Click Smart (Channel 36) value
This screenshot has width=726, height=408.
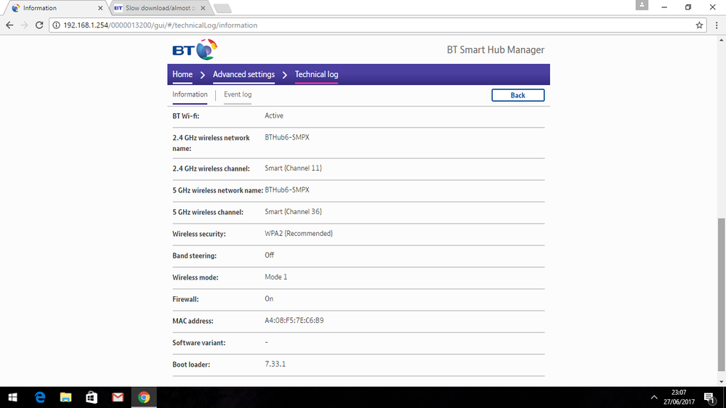[x=293, y=212]
